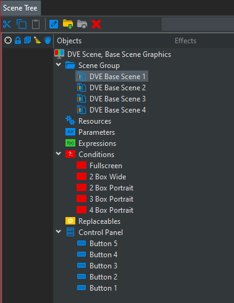Select DVE Base Scene 4 item
Viewport: 234px width, 303px height.
pos(117,110)
